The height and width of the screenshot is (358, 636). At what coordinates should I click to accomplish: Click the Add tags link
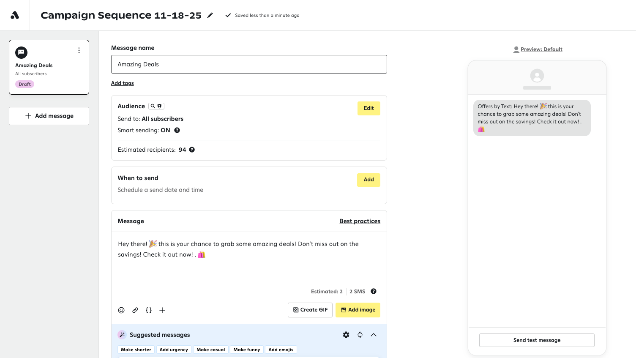click(123, 83)
